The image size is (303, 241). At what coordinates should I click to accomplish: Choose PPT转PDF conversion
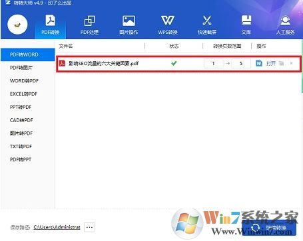click(x=21, y=107)
